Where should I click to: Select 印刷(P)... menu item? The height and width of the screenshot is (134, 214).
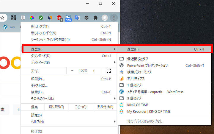[x=69, y=79]
